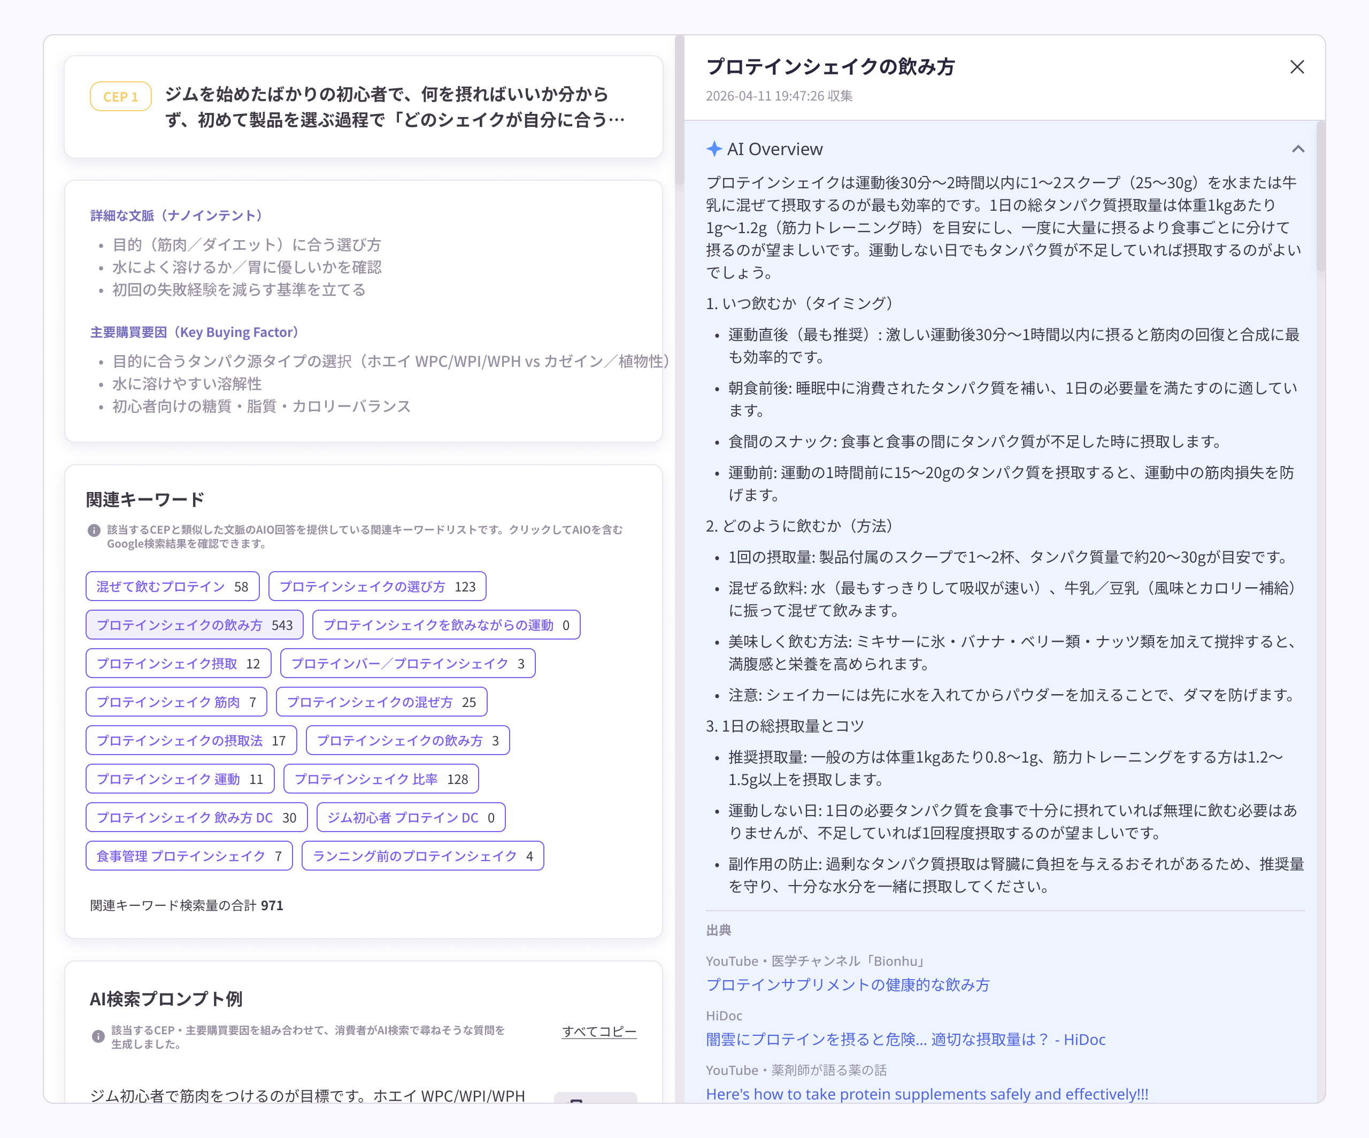1369x1138 pixels.
Task: Open HiDoc source link about 適切な摂取量
Action: click(905, 1039)
